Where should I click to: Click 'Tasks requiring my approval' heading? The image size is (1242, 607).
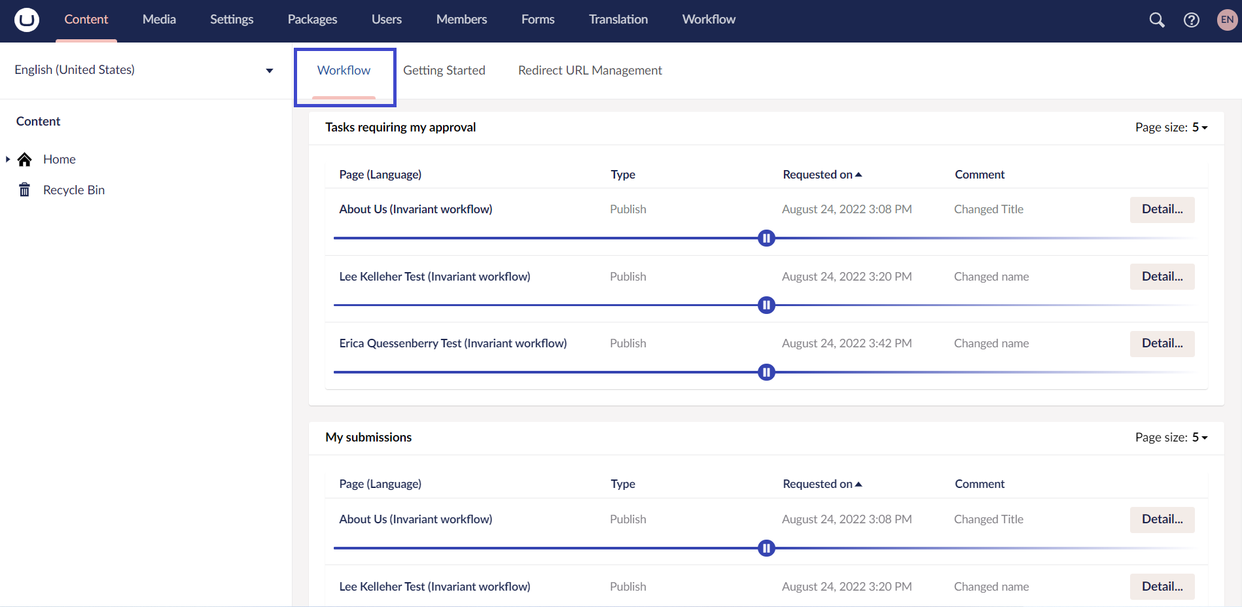click(400, 128)
